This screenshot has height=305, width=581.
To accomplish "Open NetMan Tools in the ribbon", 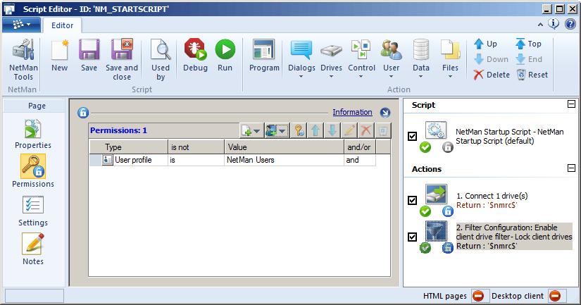I will point(23,59).
